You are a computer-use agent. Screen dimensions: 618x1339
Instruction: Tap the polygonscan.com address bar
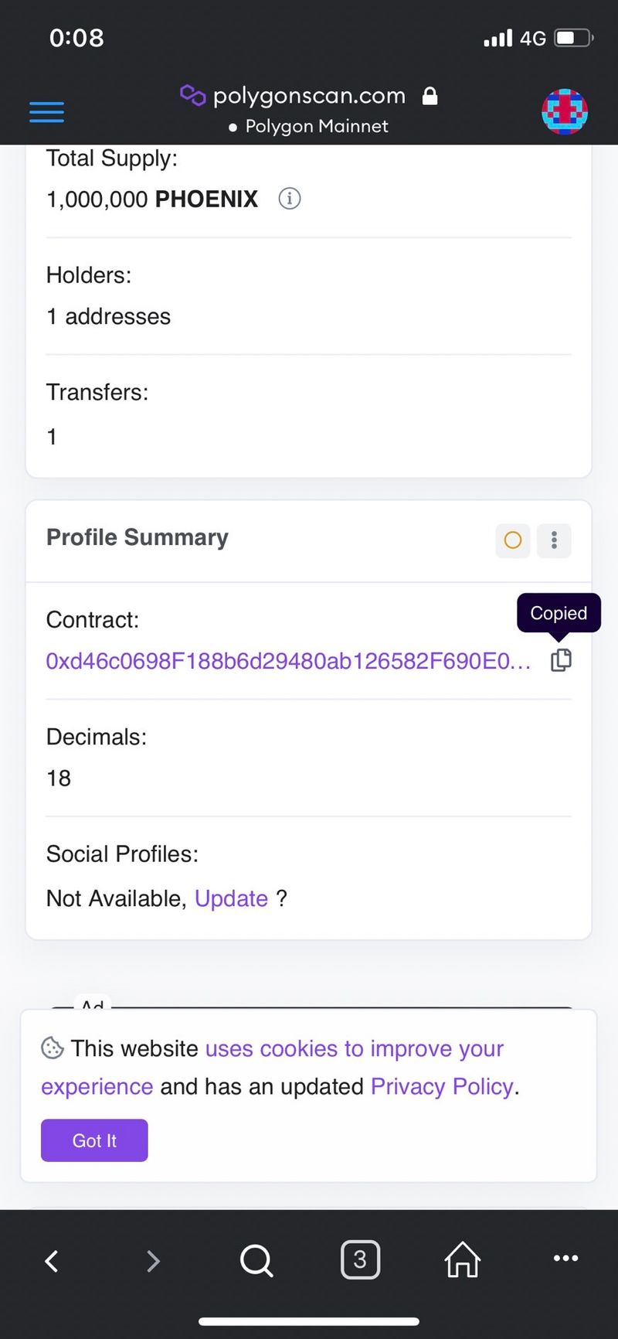point(309,96)
